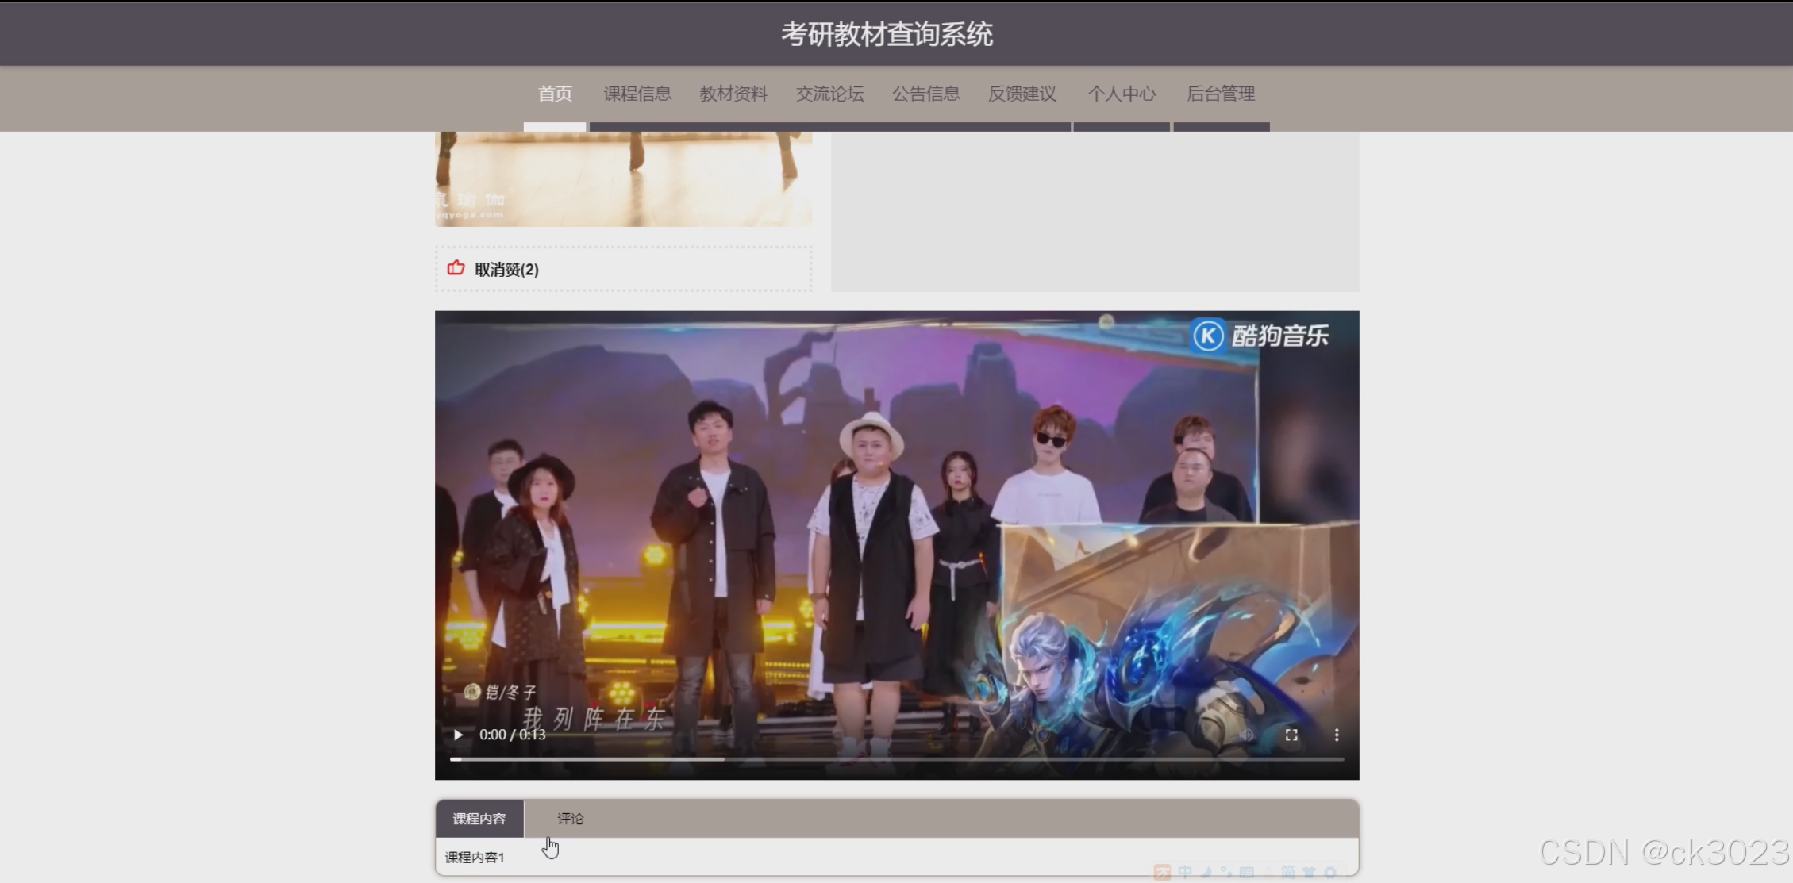1793x883 pixels.
Task: Open 课程信息 navigation item
Action: (x=637, y=94)
